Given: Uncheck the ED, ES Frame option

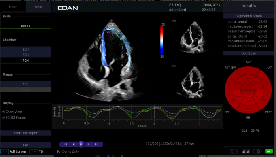Looking at the screenshot, I should click(3, 117).
